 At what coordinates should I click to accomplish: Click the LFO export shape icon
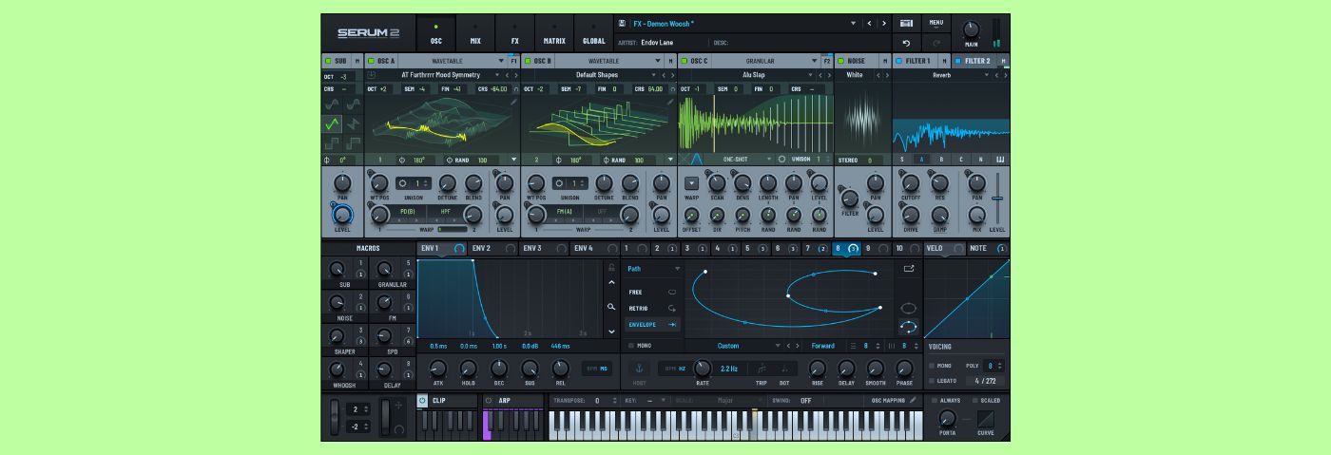pyautogui.click(x=908, y=269)
